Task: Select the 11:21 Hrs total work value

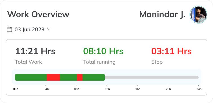Action: coord(35,51)
